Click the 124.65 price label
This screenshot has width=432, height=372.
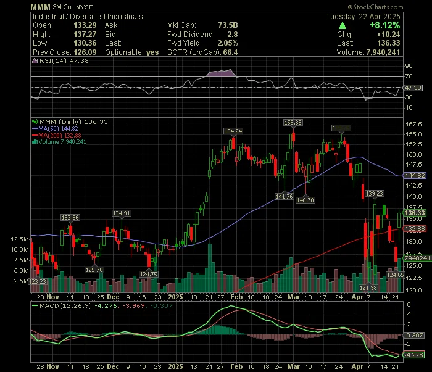point(395,275)
